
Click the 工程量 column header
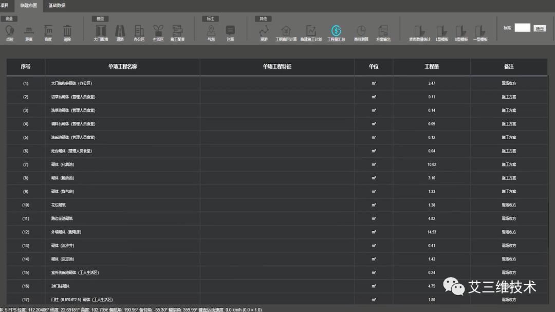432,67
